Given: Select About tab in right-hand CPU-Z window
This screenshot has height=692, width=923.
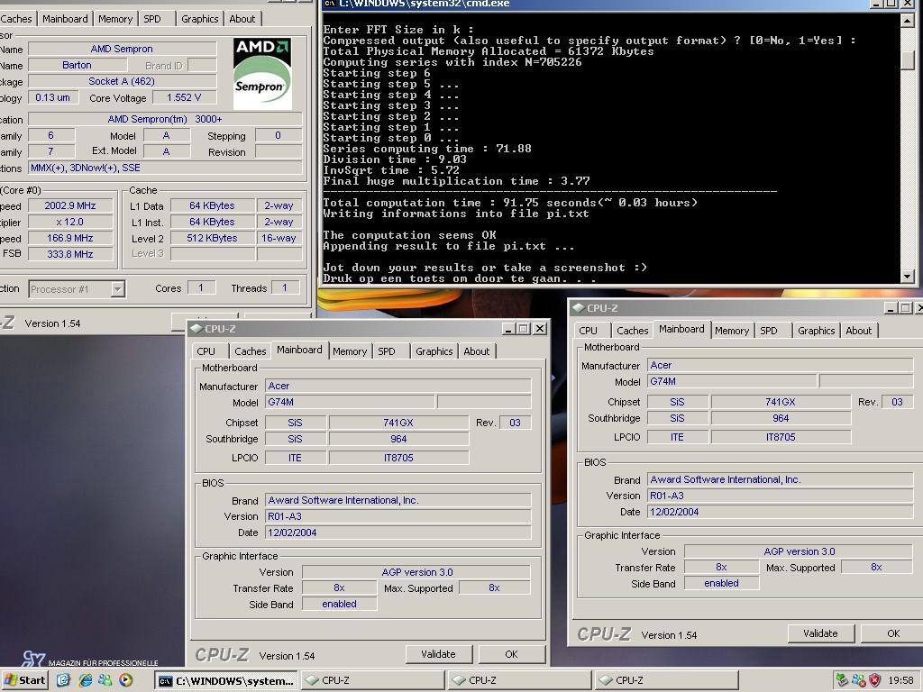Looking at the screenshot, I should [858, 331].
